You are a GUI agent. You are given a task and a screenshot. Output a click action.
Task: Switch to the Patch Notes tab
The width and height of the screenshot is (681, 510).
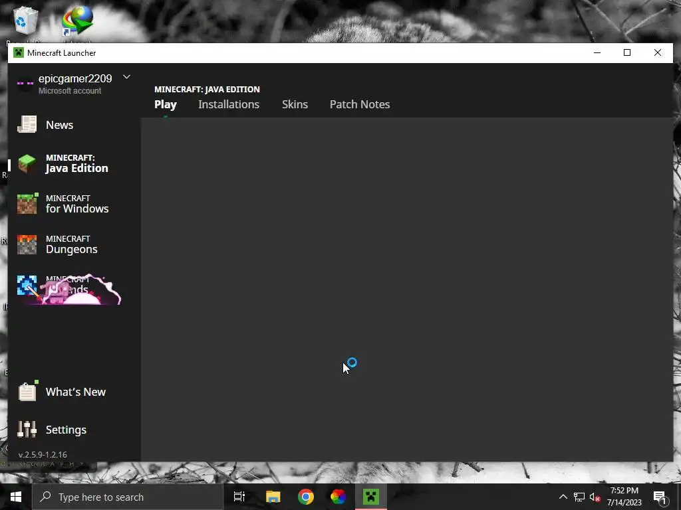[x=360, y=104]
